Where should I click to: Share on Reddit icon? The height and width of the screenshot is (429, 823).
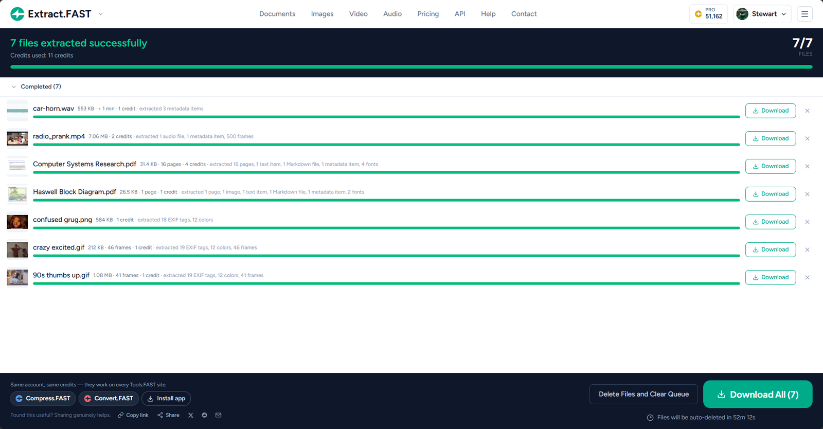[x=205, y=415]
